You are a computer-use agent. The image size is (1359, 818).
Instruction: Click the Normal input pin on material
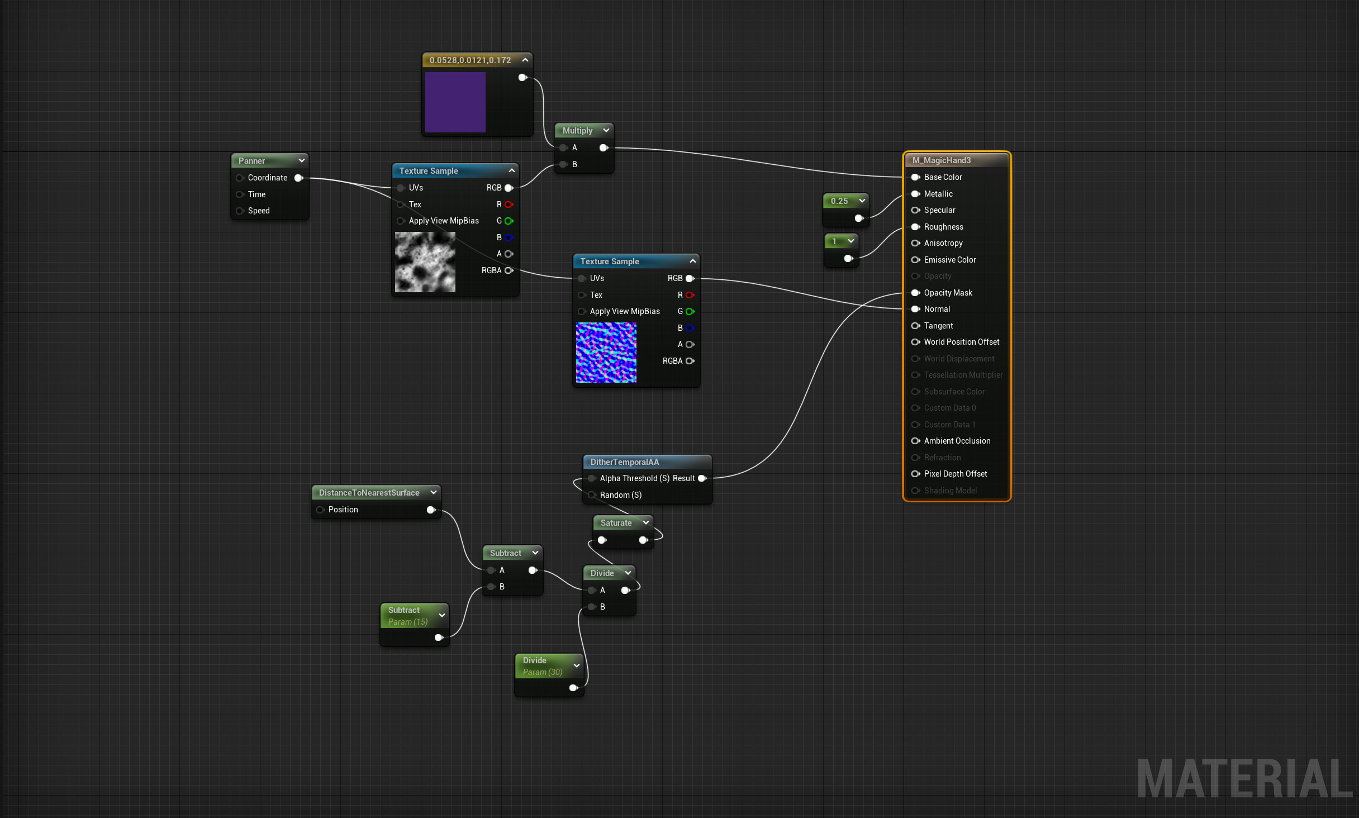click(915, 309)
